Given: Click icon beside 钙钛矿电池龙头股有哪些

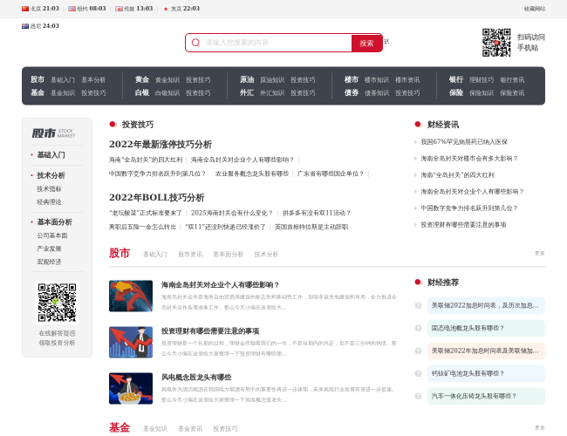Looking at the screenshot, I should pos(418,373).
